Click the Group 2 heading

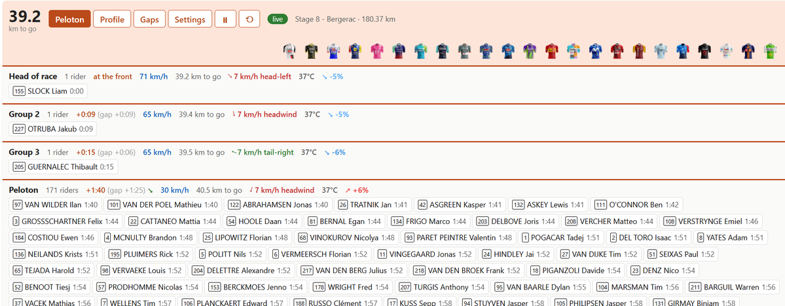tap(24, 114)
